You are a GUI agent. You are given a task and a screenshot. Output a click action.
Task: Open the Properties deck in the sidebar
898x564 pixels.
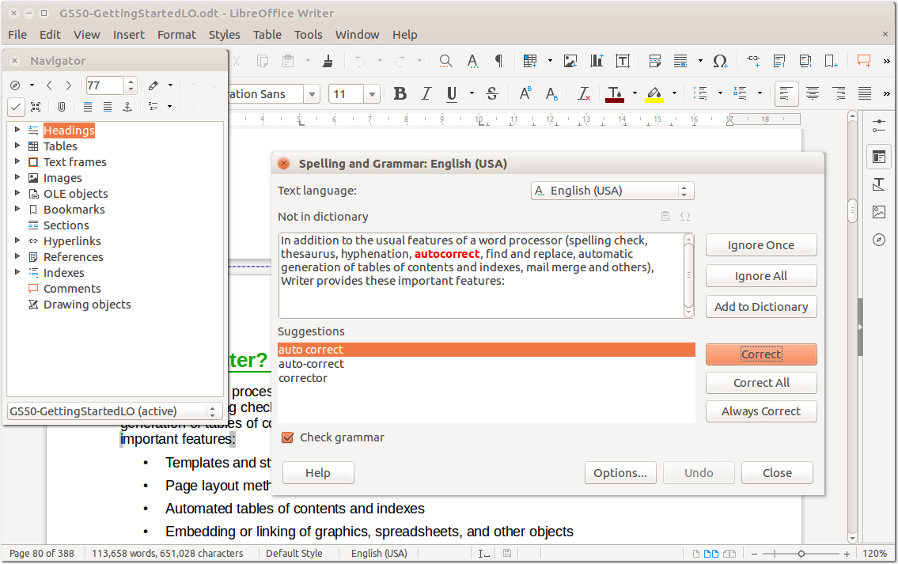pos(879,156)
